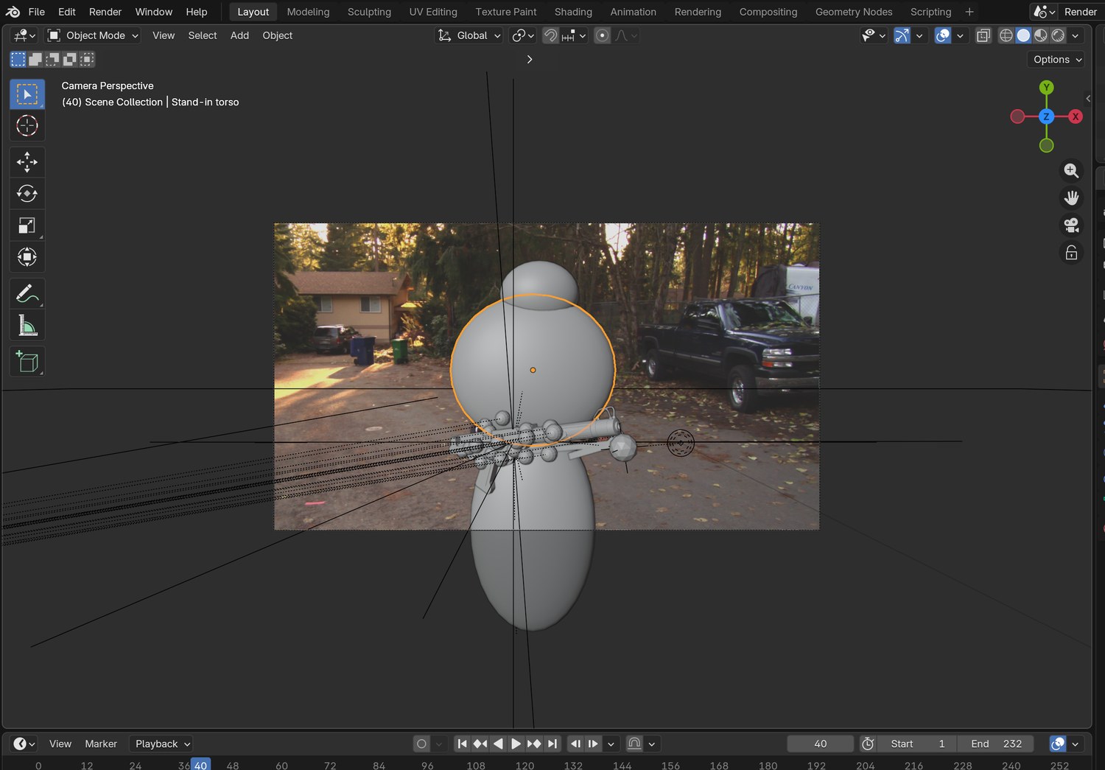The width and height of the screenshot is (1105, 770).
Task: Open Global transform orientation dropdown
Action: 469,35
